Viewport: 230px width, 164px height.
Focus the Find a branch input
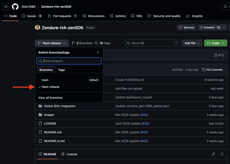coord(69,61)
